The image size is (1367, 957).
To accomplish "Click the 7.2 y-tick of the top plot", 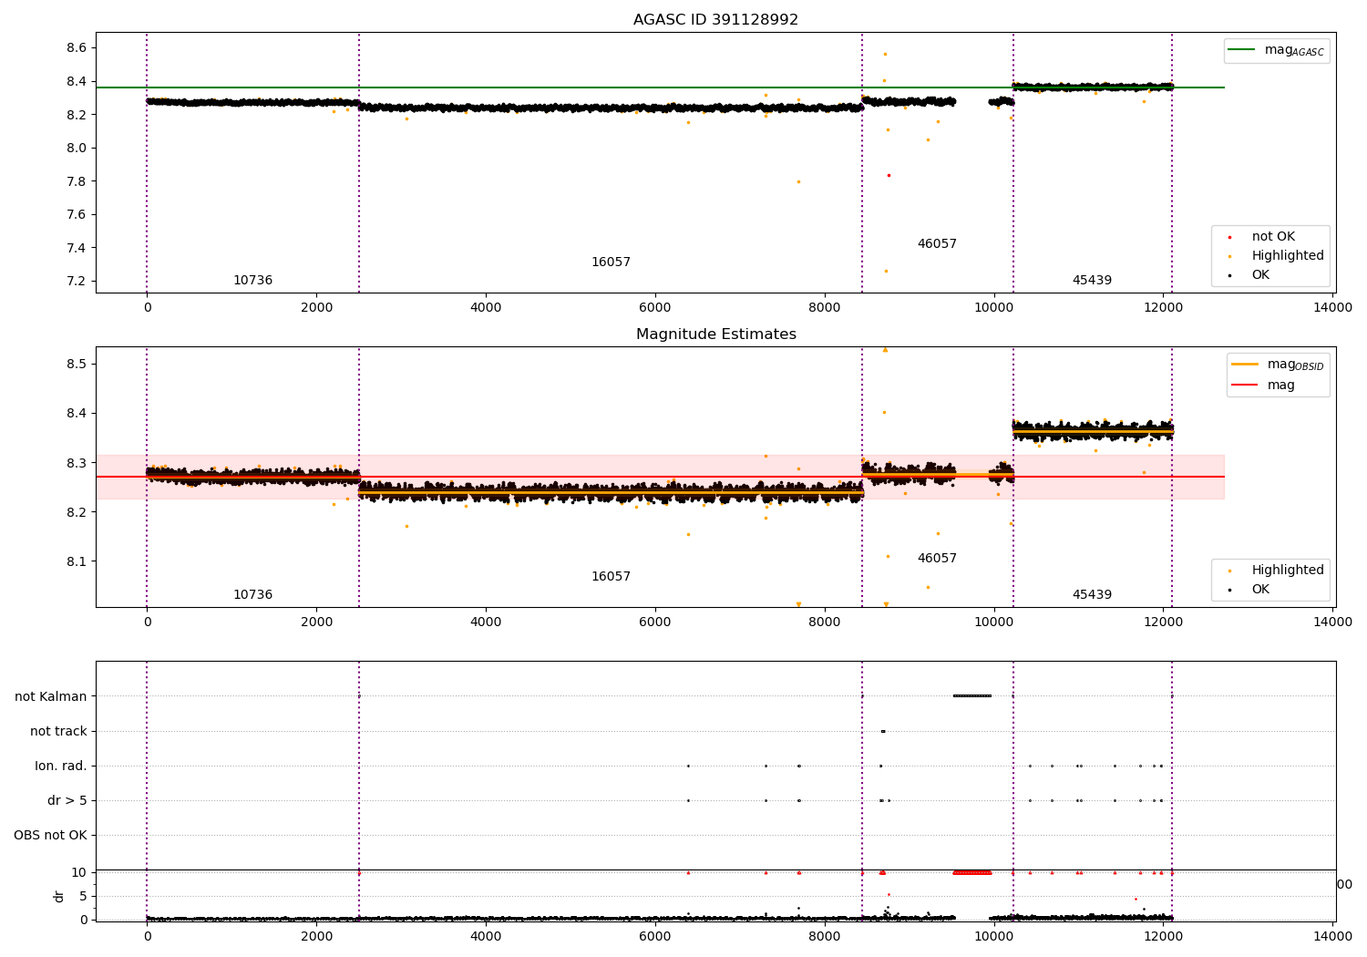I will [77, 281].
